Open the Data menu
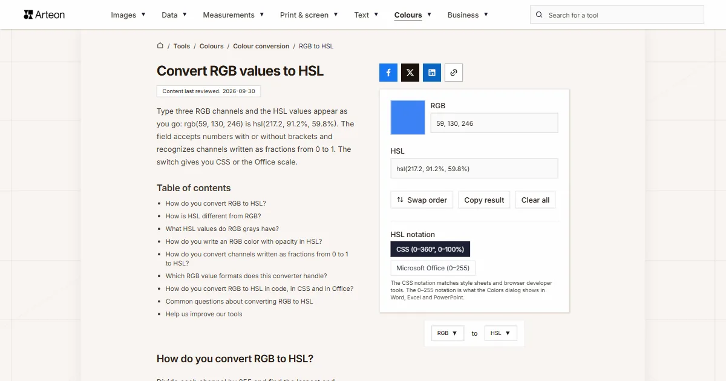 click(x=174, y=15)
